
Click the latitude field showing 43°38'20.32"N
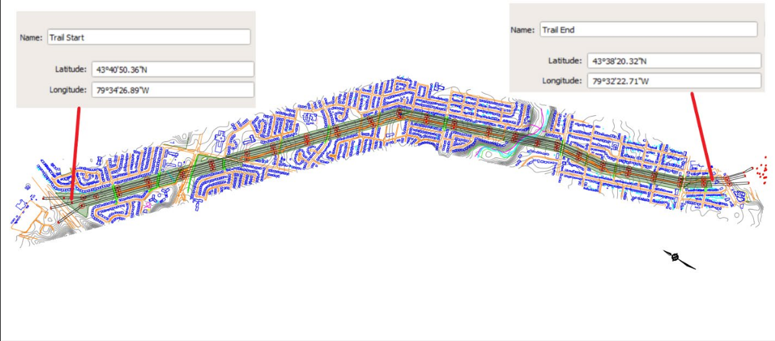point(676,61)
